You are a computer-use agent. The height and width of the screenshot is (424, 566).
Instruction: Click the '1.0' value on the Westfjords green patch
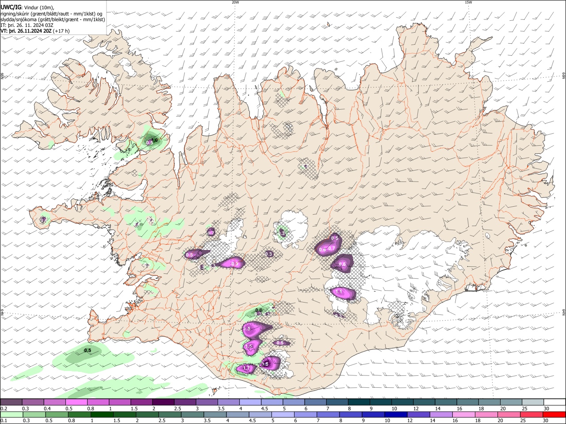[x=155, y=140]
